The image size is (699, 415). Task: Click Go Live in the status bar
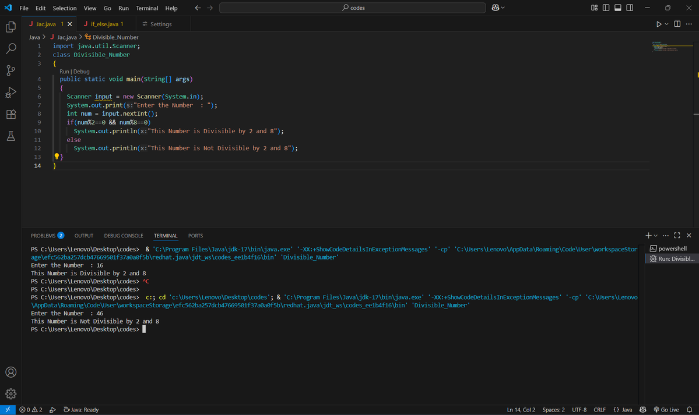[x=666, y=410]
